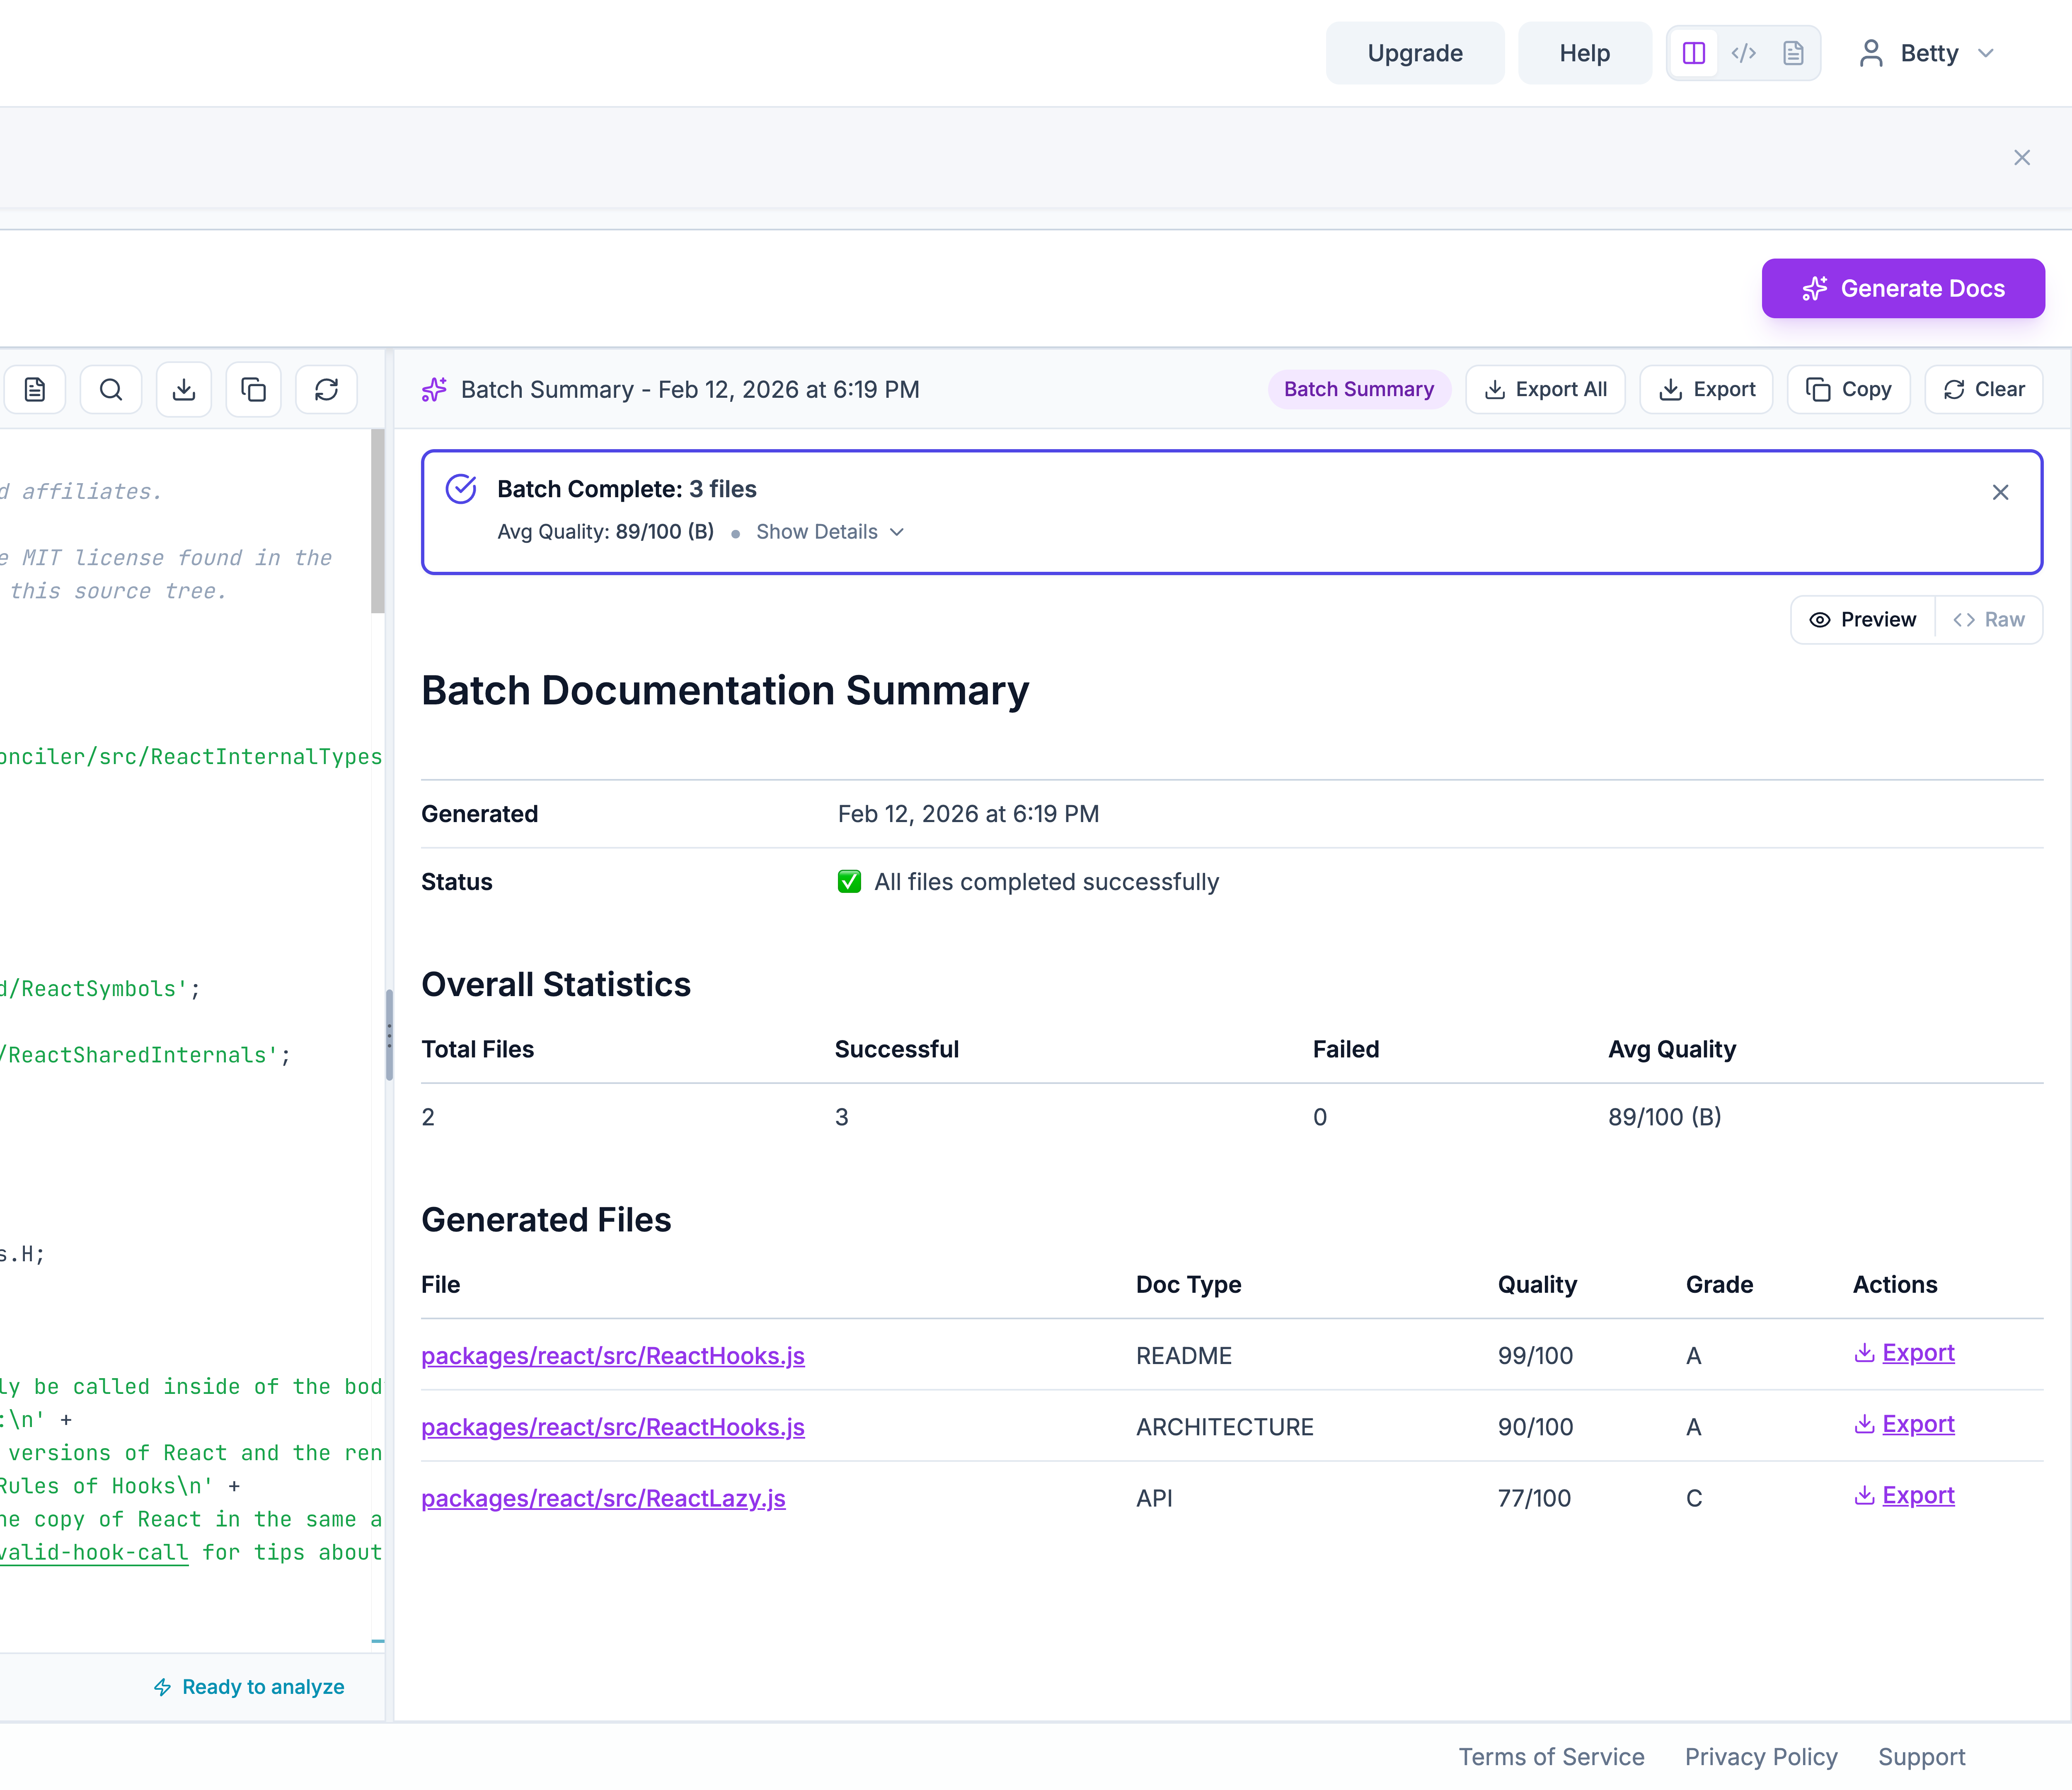Image resolution: width=2072 pixels, height=1790 pixels.
Task: Open the document view icon in left toolbar
Action: (x=34, y=389)
